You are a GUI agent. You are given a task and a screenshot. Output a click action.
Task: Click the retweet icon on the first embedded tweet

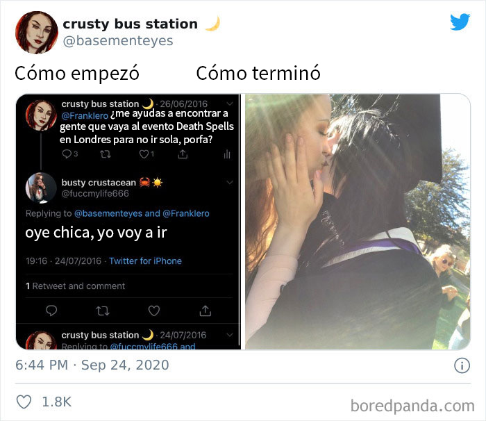(106, 154)
